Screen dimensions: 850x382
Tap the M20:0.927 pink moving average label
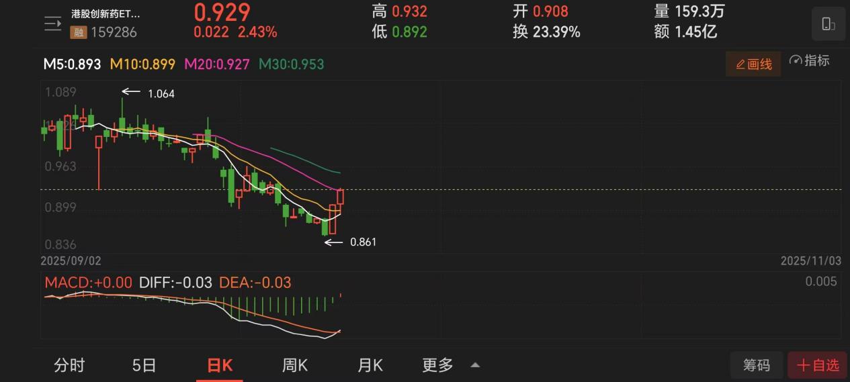[x=217, y=64]
